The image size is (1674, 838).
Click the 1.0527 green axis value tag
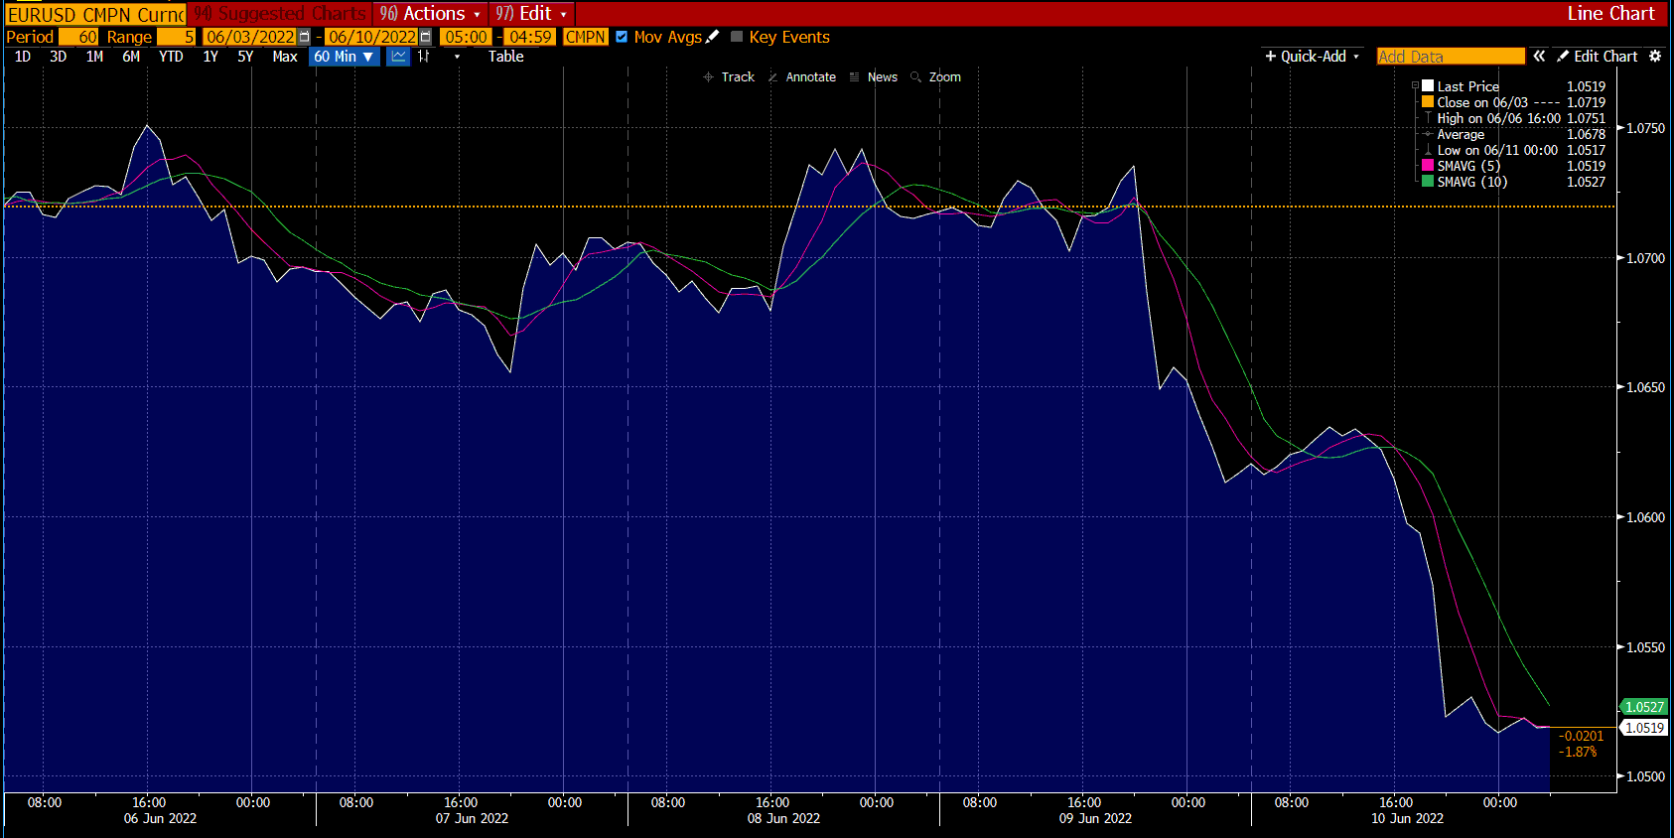click(x=1643, y=707)
